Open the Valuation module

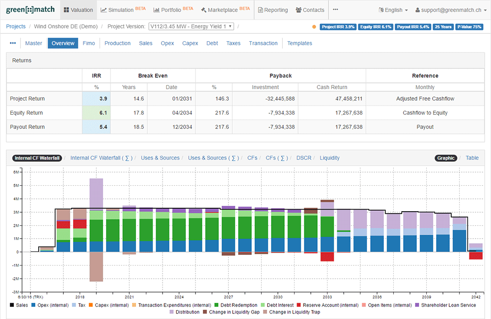pos(78,10)
